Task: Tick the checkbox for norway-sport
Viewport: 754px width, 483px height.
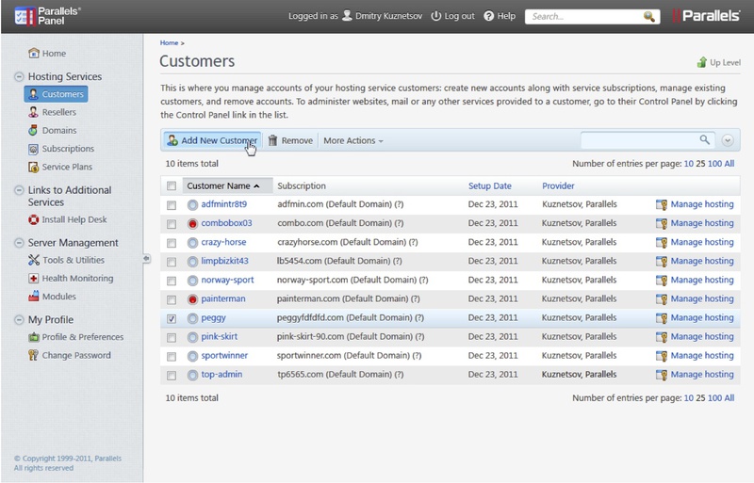Action: [171, 281]
